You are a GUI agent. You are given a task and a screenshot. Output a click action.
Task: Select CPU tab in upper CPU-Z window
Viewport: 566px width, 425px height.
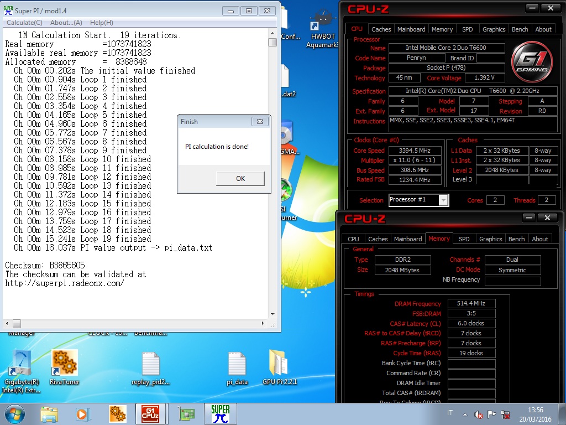click(x=357, y=29)
